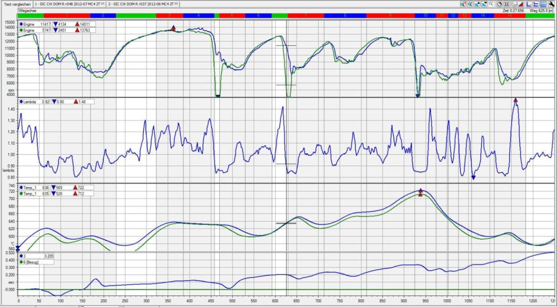Select blue track sector 12
Viewport: 557px width, 307px height.
click(453, 15)
